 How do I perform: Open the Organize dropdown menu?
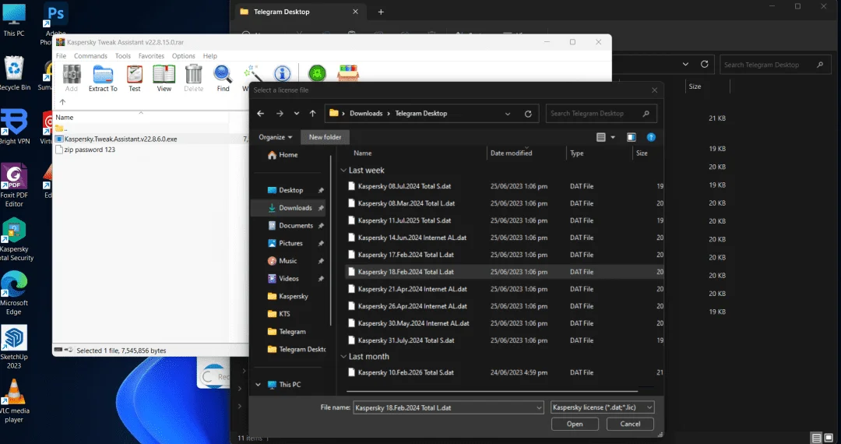(x=275, y=137)
